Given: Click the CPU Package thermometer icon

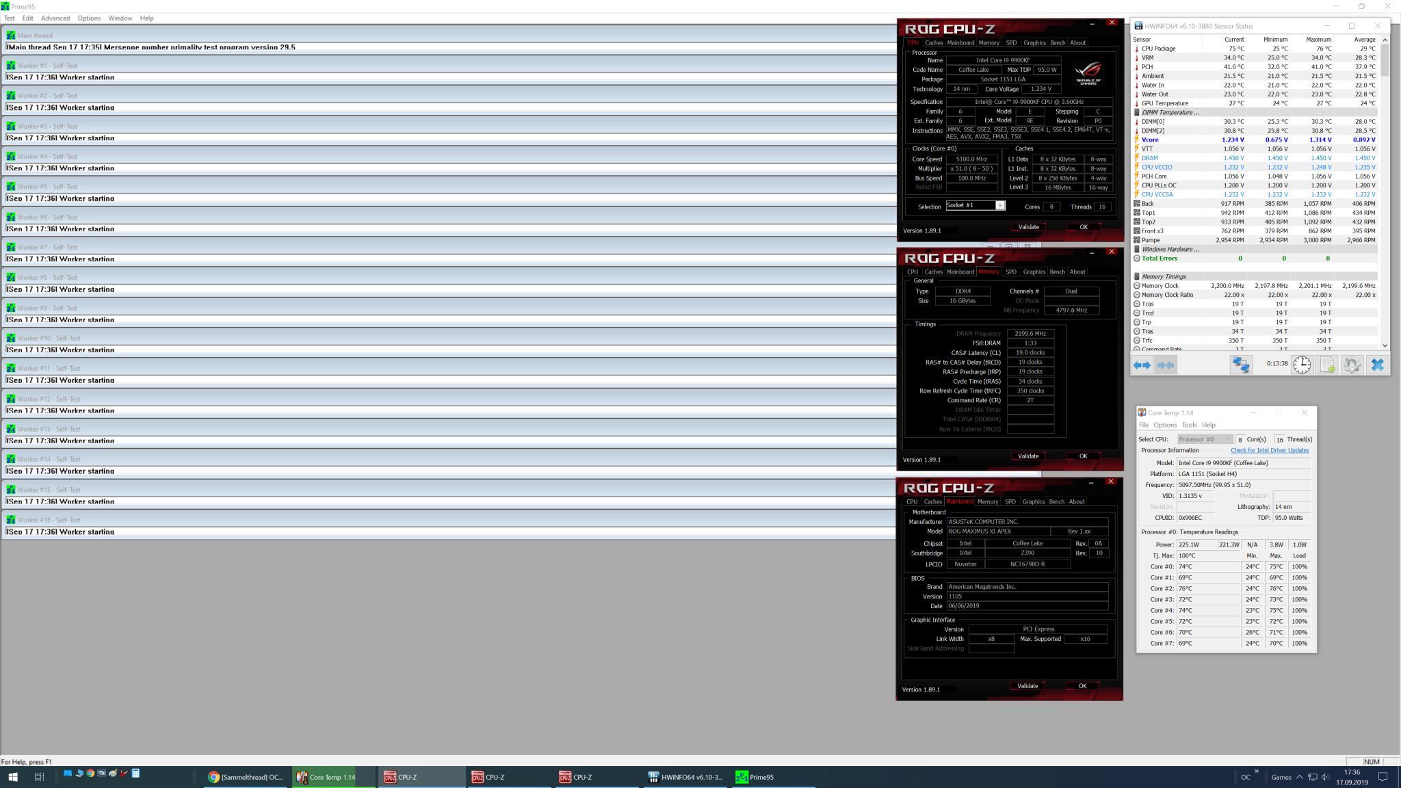Looking at the screenshot, I should point(1137,49).
